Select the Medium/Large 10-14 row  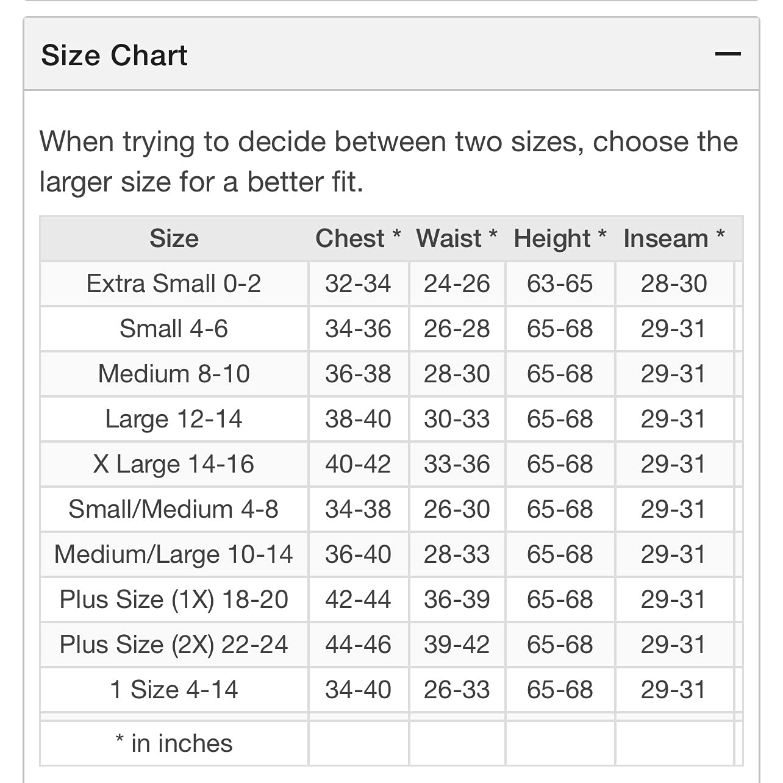coord(391,554)
